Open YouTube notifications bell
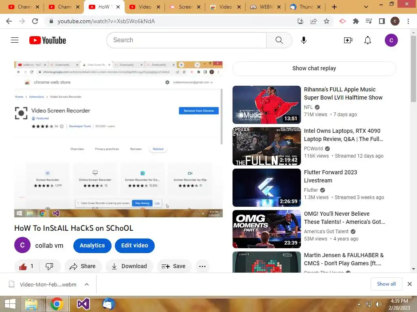Image resolution: width=417 pixels, height=312 pixels. click(x=368, y=40)
